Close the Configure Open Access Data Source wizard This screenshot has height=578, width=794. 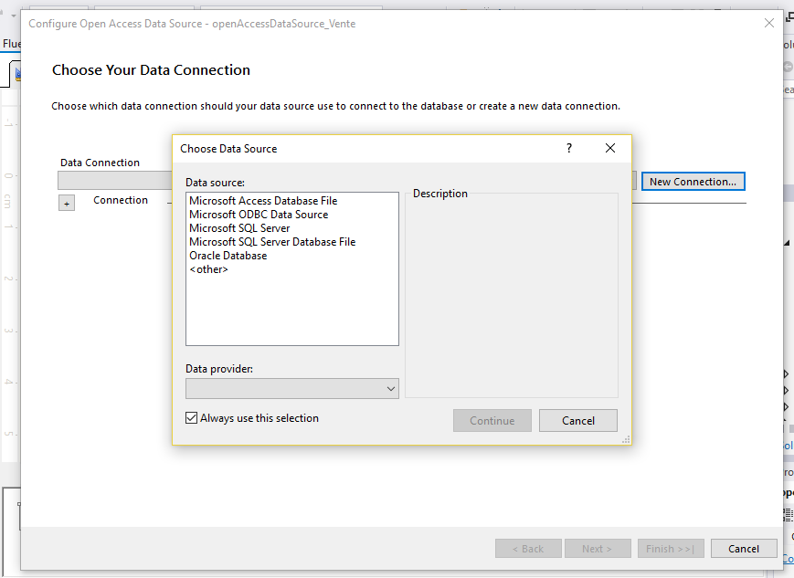click(769, 23)
